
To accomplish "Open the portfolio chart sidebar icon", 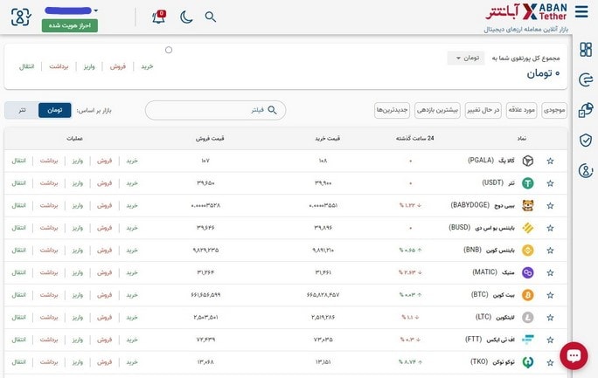I will (586, 110).
